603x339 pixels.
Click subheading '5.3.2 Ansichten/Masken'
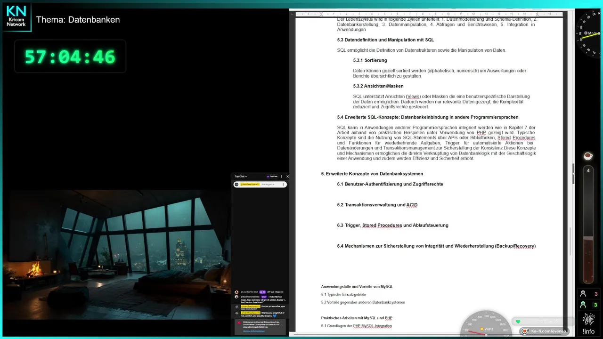378,86
